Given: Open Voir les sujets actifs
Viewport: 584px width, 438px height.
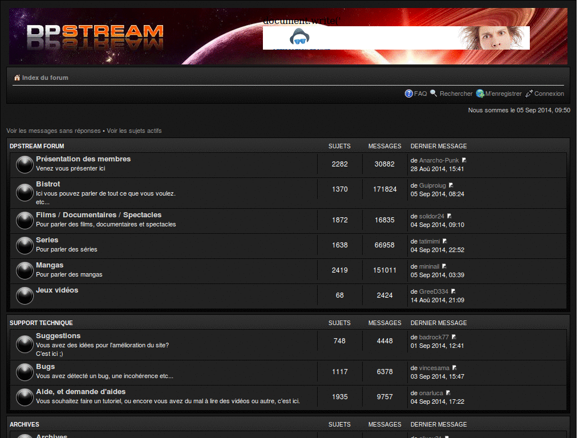Looking at the screenshot, I should [x=133, y=131].
